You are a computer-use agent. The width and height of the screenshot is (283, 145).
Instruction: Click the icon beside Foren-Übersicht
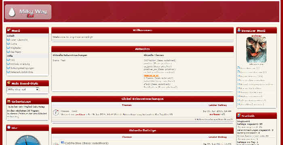pos(8,40)
